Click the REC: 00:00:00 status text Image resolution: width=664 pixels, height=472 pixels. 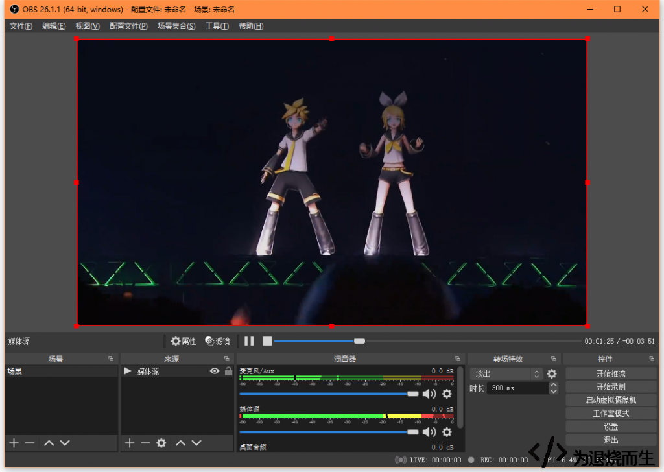(504, 460)
